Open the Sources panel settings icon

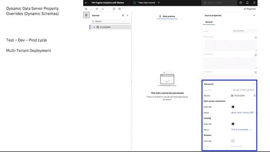pyautogui.click(x=123, y=15)
